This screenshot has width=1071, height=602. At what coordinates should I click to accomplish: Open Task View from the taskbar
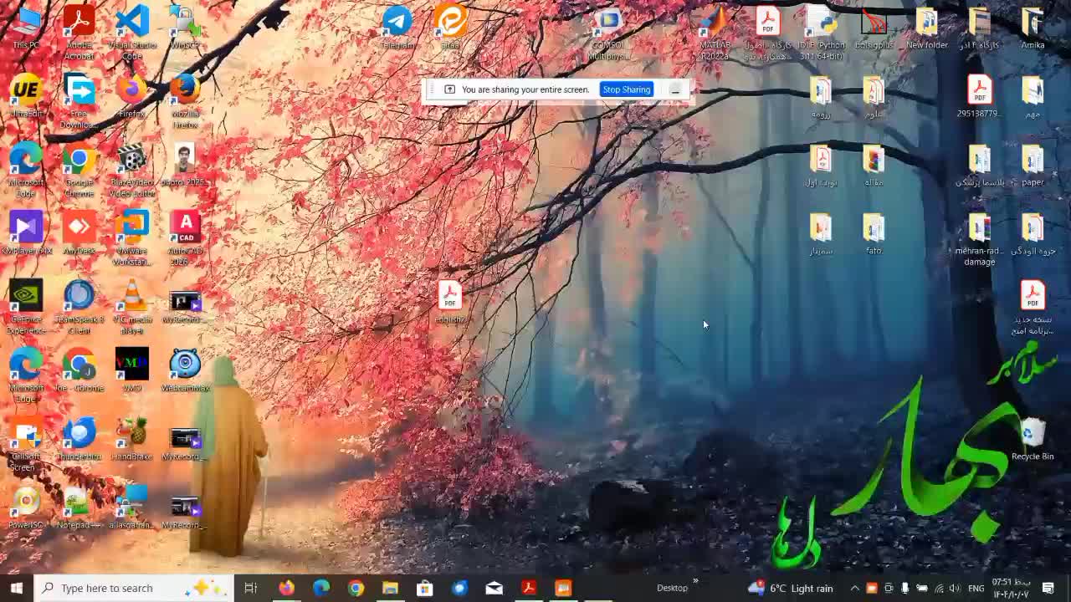coord(250,588)
